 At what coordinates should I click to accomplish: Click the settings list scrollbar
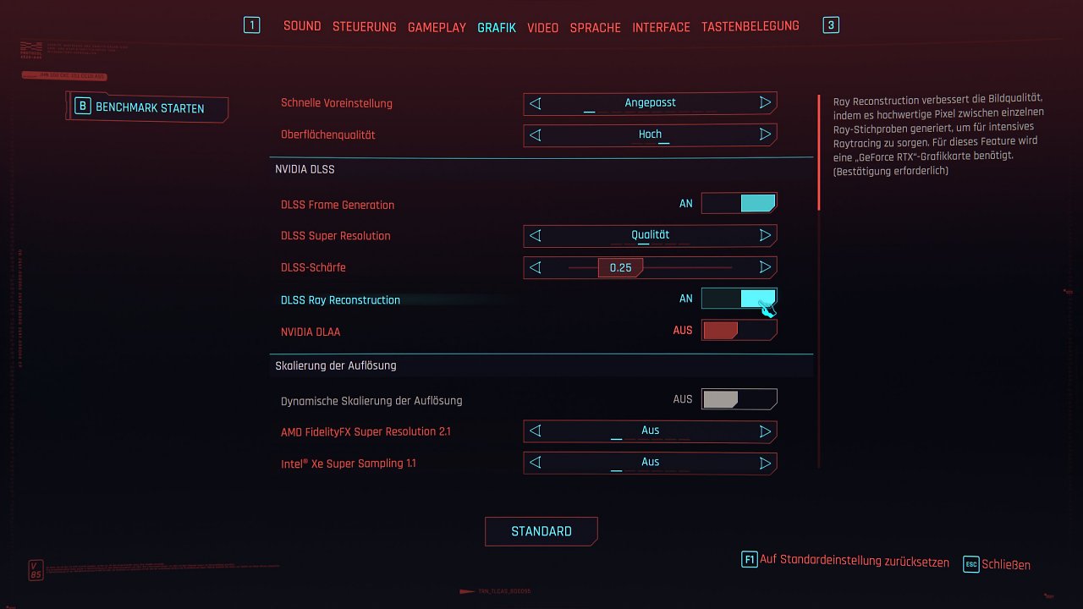[x=818, y=152]
